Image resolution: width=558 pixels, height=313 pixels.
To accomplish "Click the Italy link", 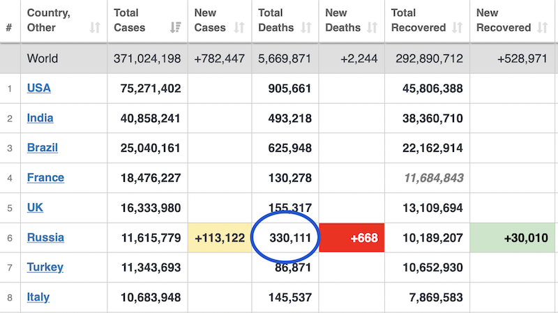I will 38,297.
